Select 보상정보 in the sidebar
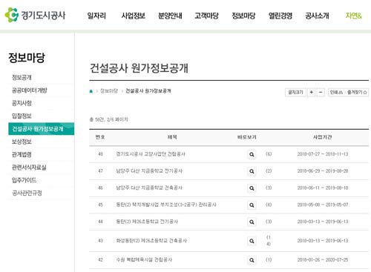Image resolution: width=371 pixels, height=272 pixels. (22, 142)
